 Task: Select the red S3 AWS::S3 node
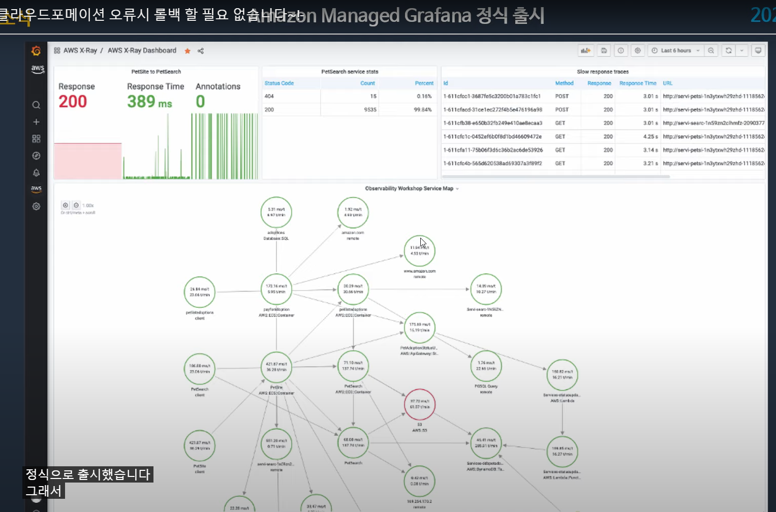click(x=419, y=404)
